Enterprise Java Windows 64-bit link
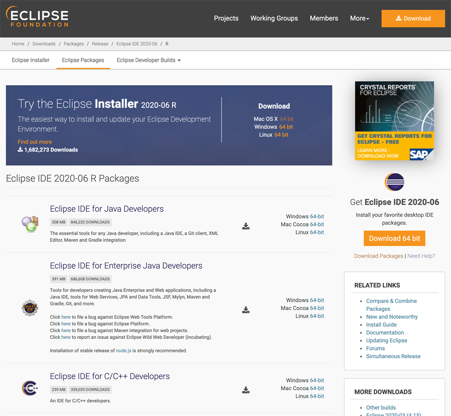451x416 pixels. [x=317, y=300]
